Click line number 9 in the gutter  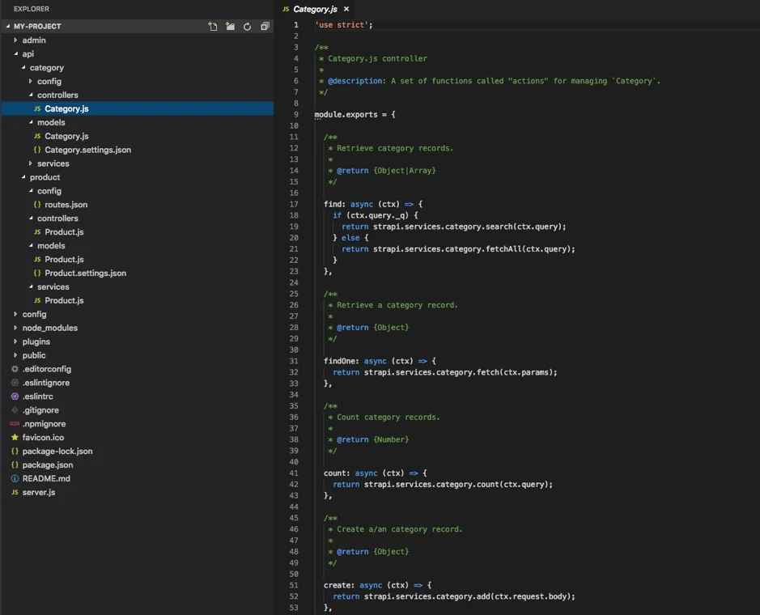coord(295,114)
